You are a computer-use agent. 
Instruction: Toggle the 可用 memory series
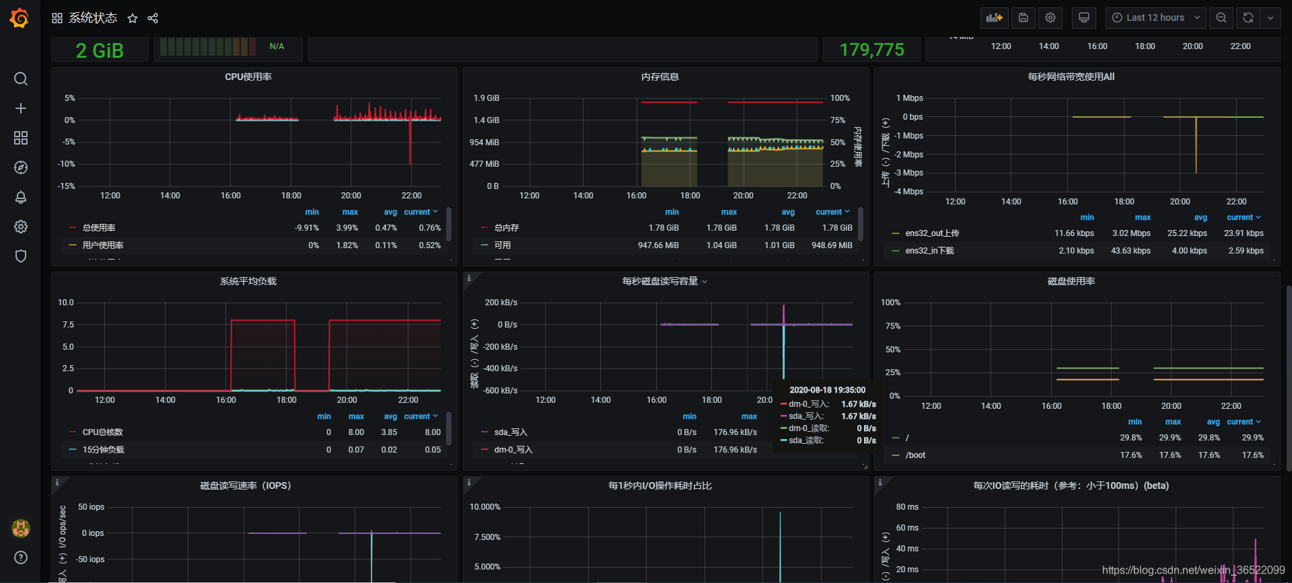point(503,245)
